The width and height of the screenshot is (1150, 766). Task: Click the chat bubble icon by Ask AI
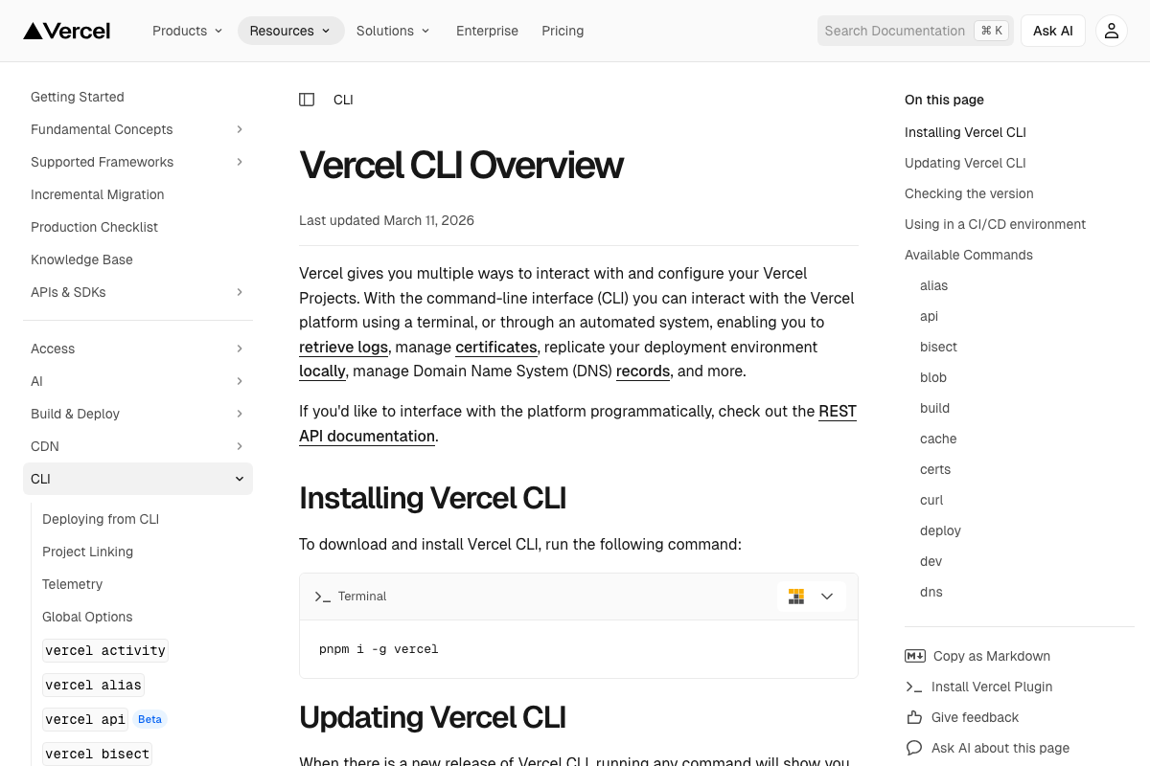pyautogui.click(x=914, y=748)
